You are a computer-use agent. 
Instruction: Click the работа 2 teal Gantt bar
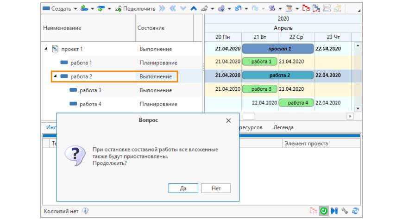278,75
